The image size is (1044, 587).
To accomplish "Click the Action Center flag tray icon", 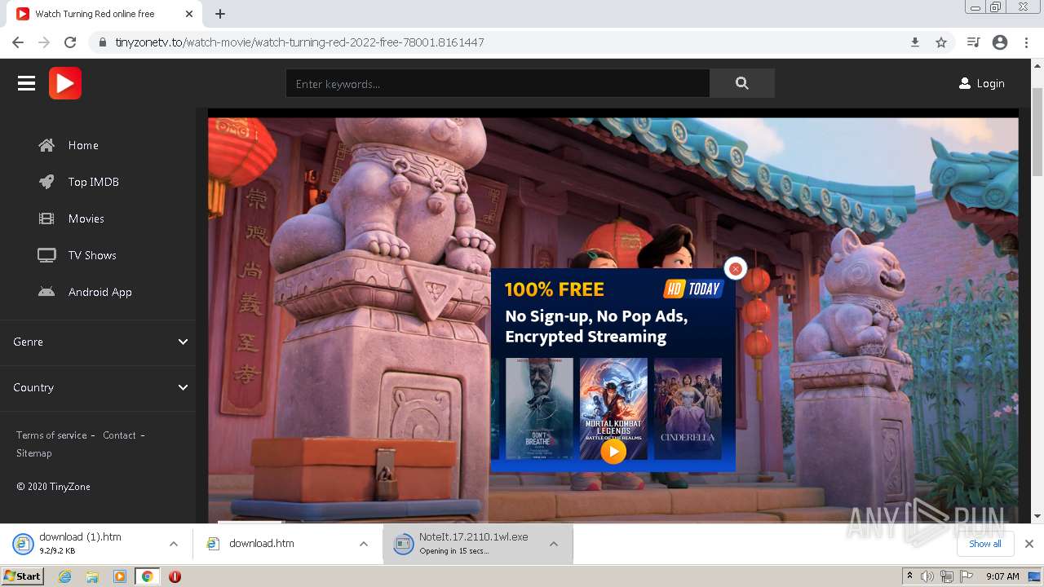I will coord(967,576).
